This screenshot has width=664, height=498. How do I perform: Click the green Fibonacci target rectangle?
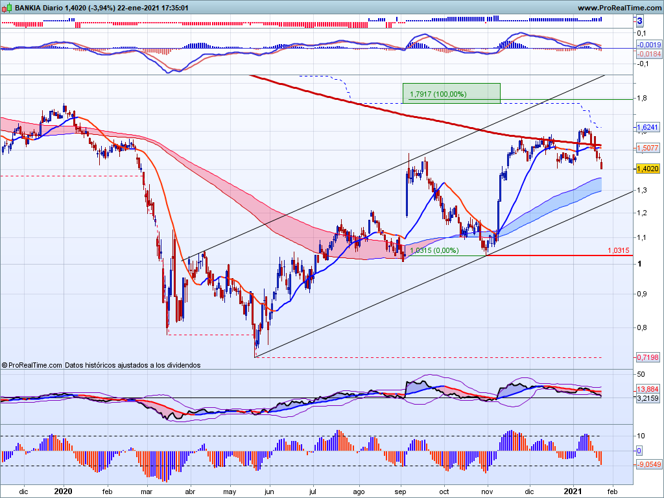click(451, 93)
